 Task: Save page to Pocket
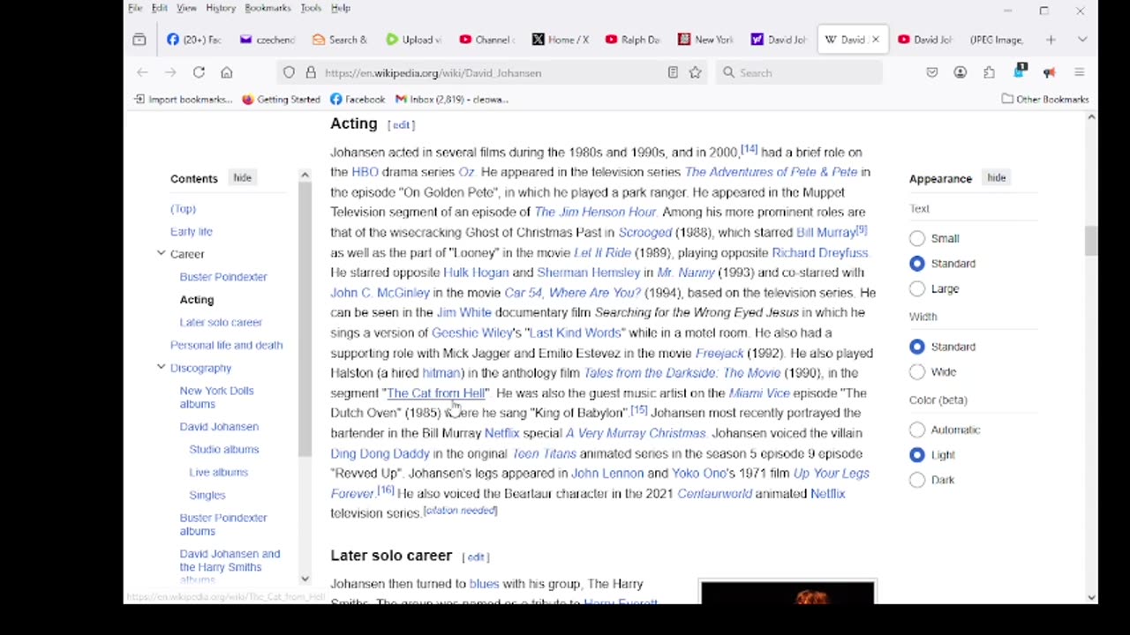932,72
